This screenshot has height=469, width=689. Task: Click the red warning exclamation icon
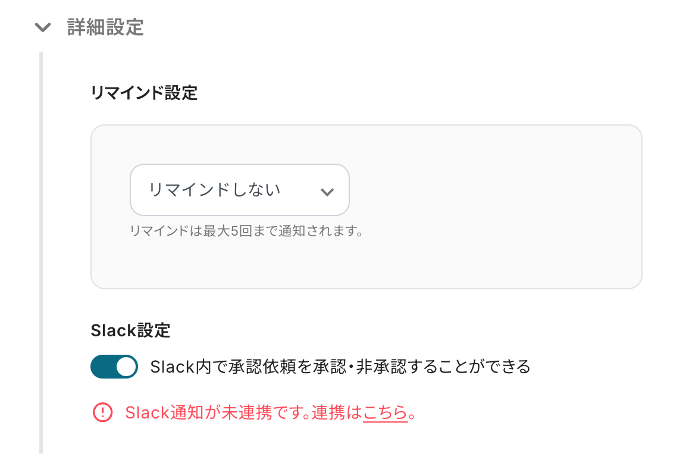click(102, 412)
